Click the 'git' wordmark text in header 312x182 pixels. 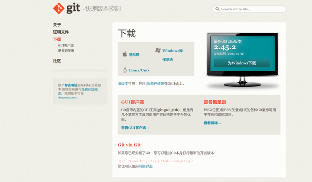[x=73, y=8]
